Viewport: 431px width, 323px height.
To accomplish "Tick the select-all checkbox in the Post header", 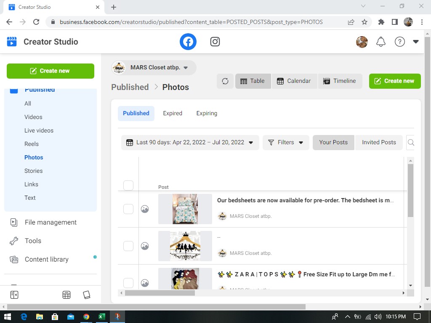I will pos(128,185).
